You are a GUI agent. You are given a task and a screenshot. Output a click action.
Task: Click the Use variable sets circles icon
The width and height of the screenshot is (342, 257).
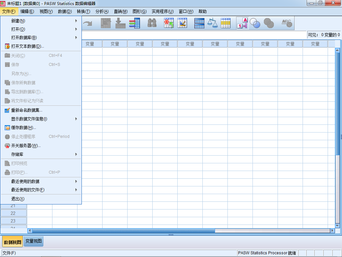(255, 23)
